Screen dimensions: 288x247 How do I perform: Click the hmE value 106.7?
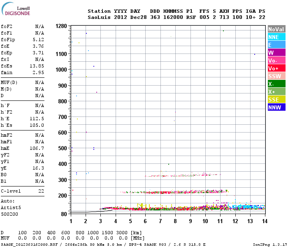pyautogui.click(x=37, y=148)
